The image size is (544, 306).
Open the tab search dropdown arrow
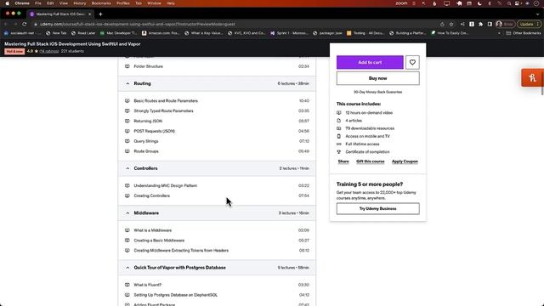coord(538,14)
